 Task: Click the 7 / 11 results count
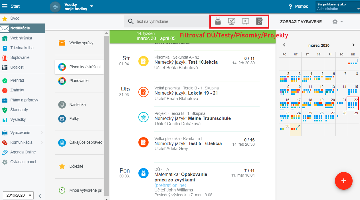point(249,171)
